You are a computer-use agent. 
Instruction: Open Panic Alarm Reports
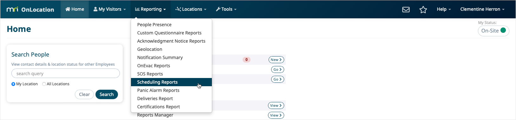(x=171, y=90)
